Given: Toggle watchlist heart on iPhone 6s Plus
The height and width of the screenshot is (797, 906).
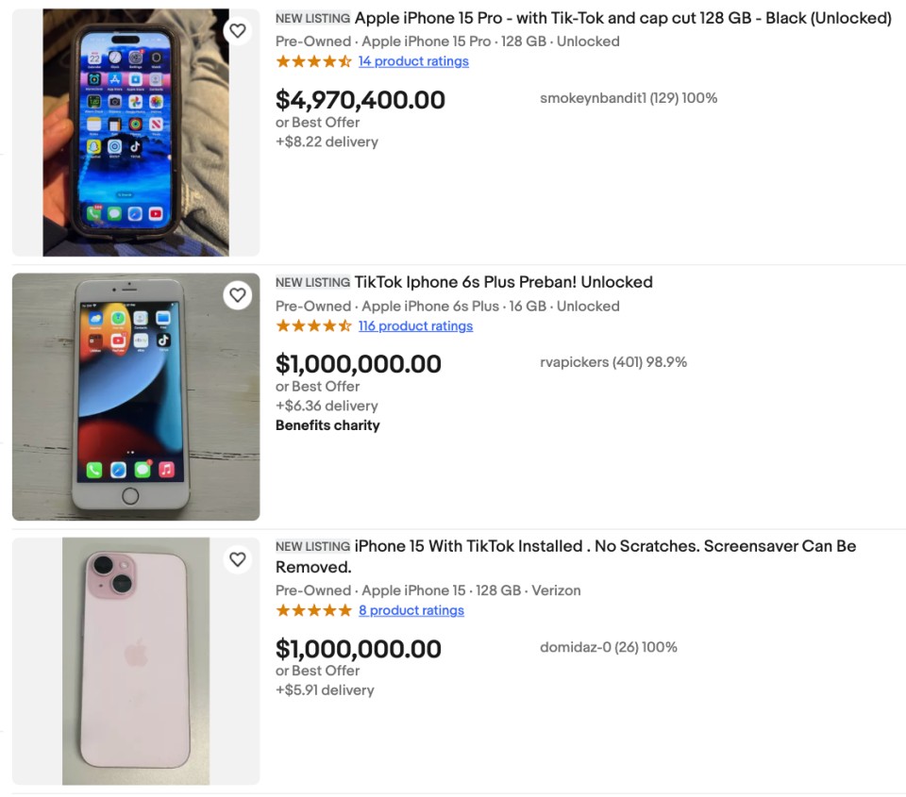Looking at the screenshot, I should pos(238,295).
